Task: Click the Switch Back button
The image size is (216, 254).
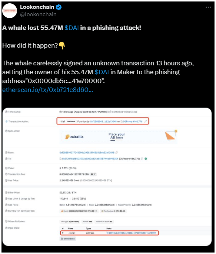Action: click(68, 238)
